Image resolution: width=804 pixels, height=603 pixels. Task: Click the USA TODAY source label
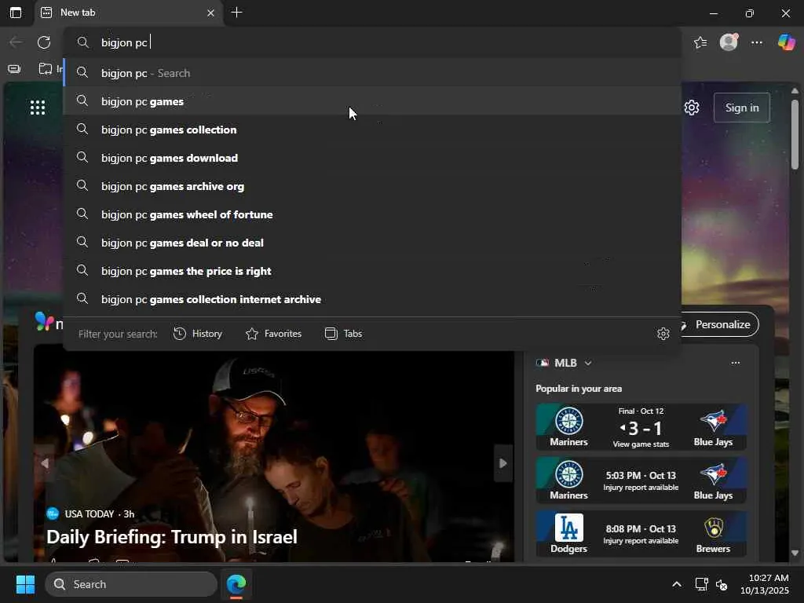coord(90,513)
